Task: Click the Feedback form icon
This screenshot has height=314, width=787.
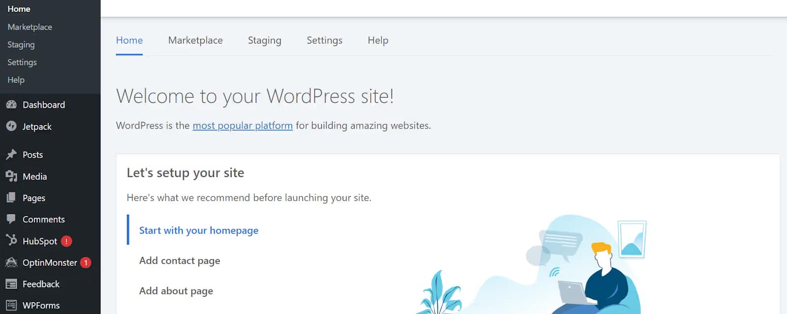Action: [x=11, y=284]
